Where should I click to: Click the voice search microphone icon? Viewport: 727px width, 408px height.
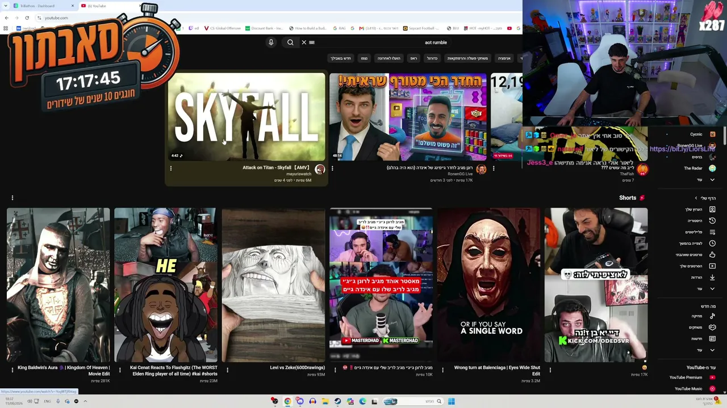(271, 42)
